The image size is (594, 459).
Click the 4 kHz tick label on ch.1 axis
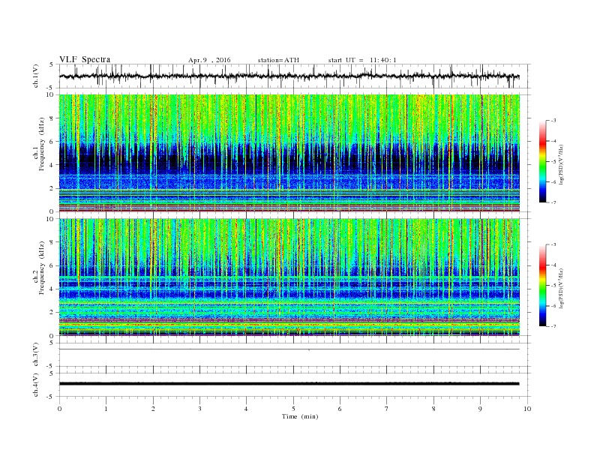click(x=52, y=165)
